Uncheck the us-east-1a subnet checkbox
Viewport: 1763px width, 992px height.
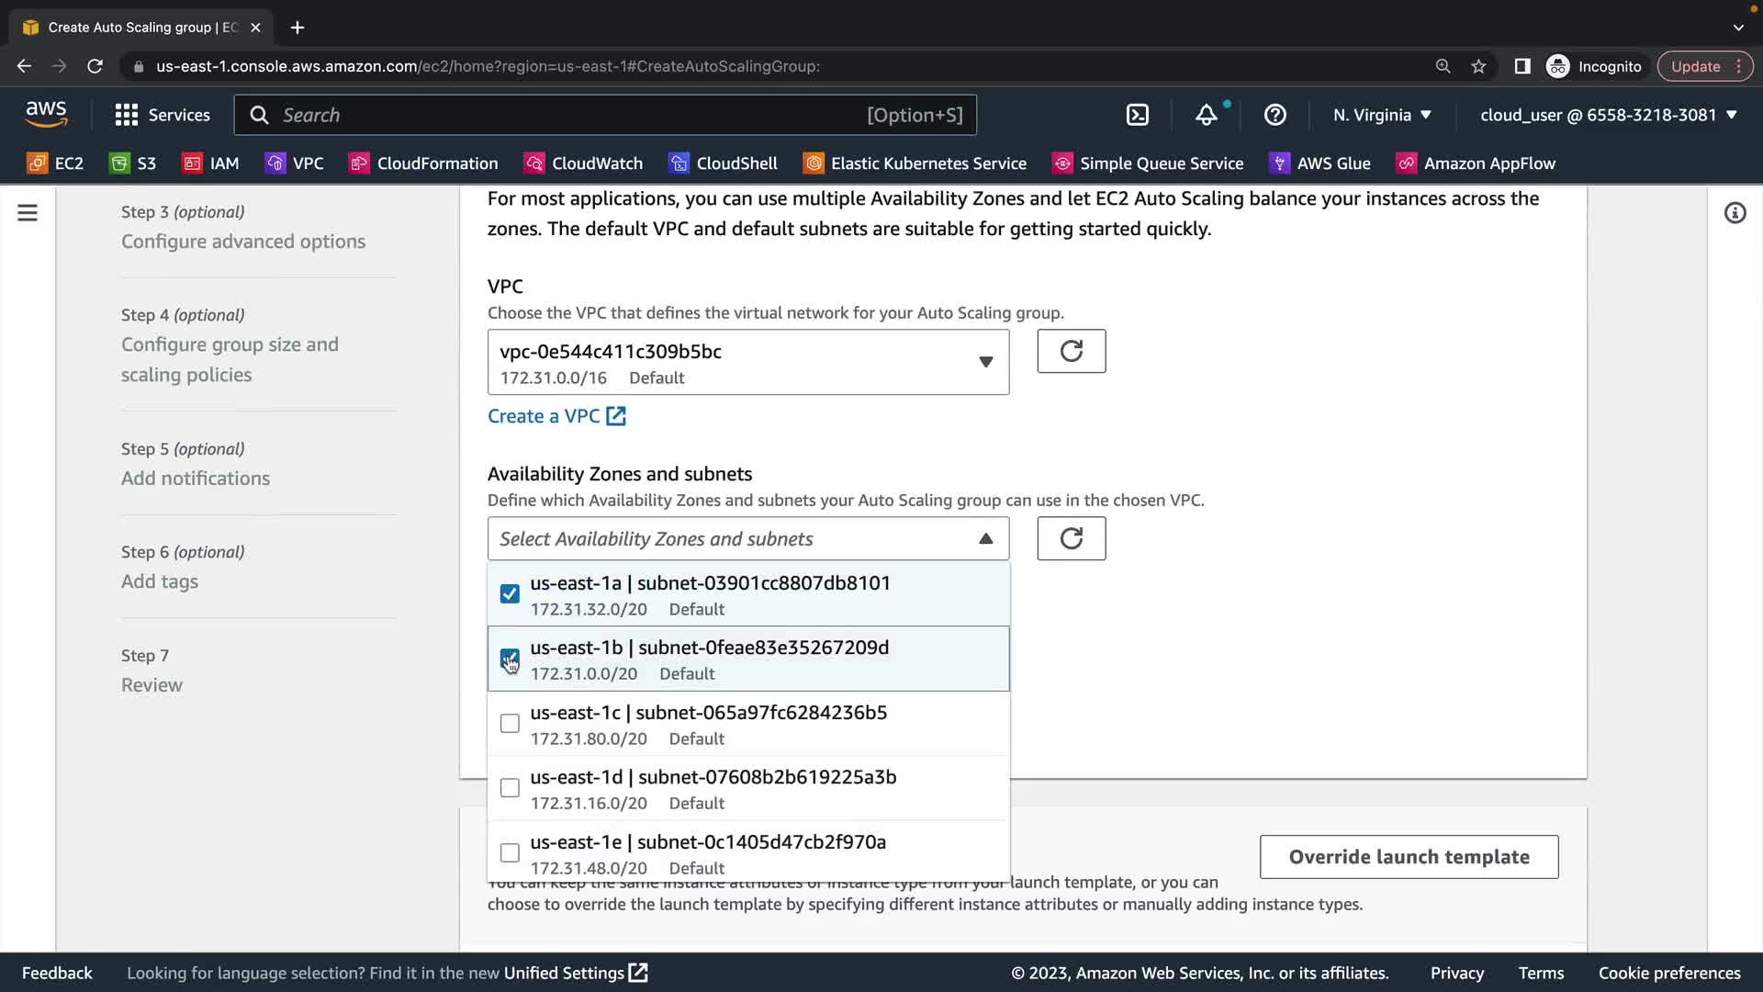coord(510,594)
